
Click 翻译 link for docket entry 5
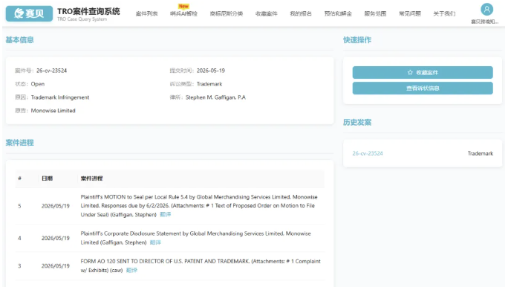[166, 214]
